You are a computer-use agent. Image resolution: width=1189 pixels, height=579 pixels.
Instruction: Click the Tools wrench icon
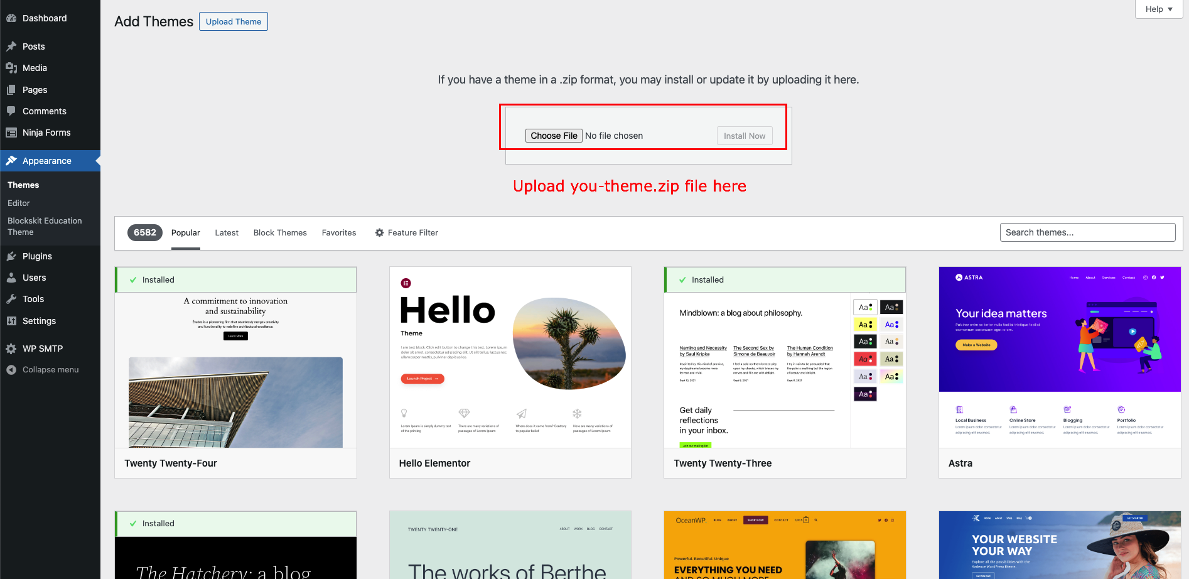coord(11,299)
